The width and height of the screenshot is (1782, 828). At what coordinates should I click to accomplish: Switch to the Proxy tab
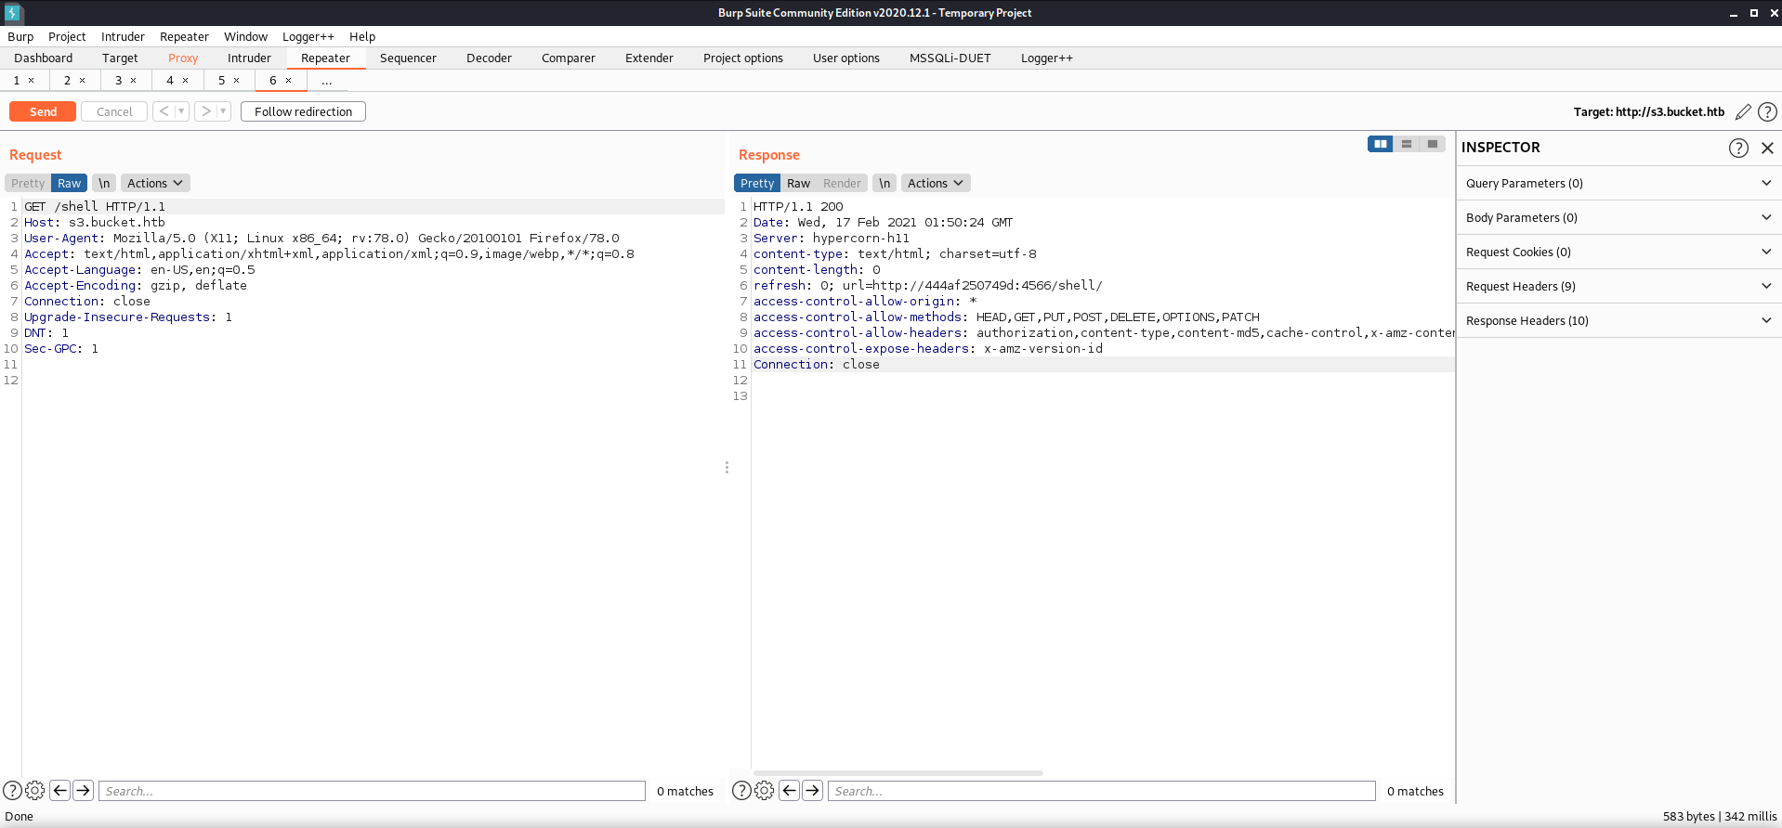point(183,58)
